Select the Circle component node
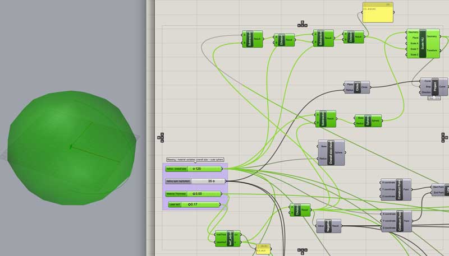Screen dimensions: 449x256 (x=357, y=87)
